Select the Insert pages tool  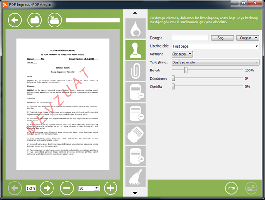coord(135,92)
